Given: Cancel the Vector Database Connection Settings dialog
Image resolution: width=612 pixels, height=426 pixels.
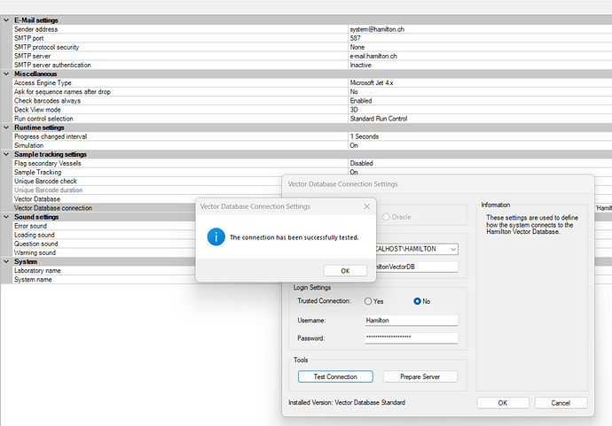Looking at the screenshot, I should point(561,403).
